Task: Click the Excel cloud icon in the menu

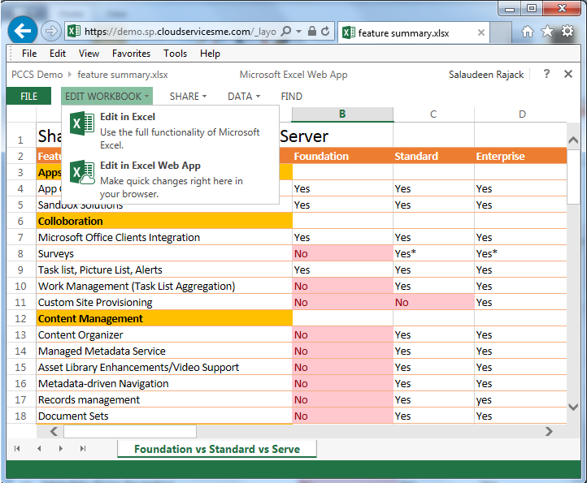Action: click(x=82, y=172)
